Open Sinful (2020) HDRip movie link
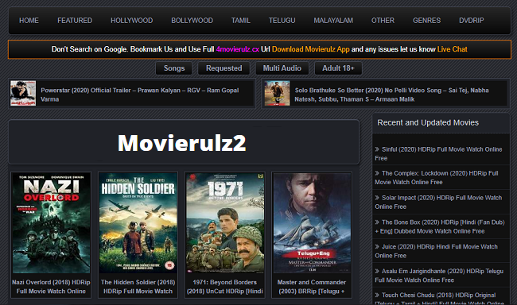The width and height of the screenshot is (517, 305). [438, 154]
